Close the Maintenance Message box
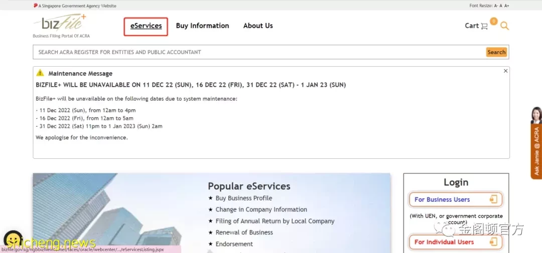Screen dimensions: 542x253 click(x=505, y=71)
